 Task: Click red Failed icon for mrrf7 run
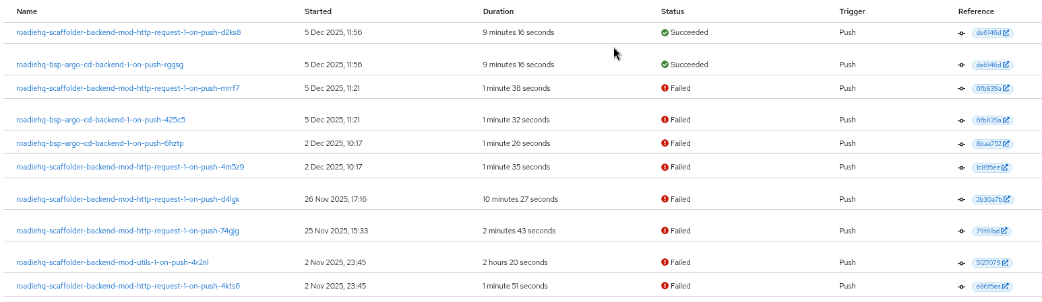click(665, 88)
